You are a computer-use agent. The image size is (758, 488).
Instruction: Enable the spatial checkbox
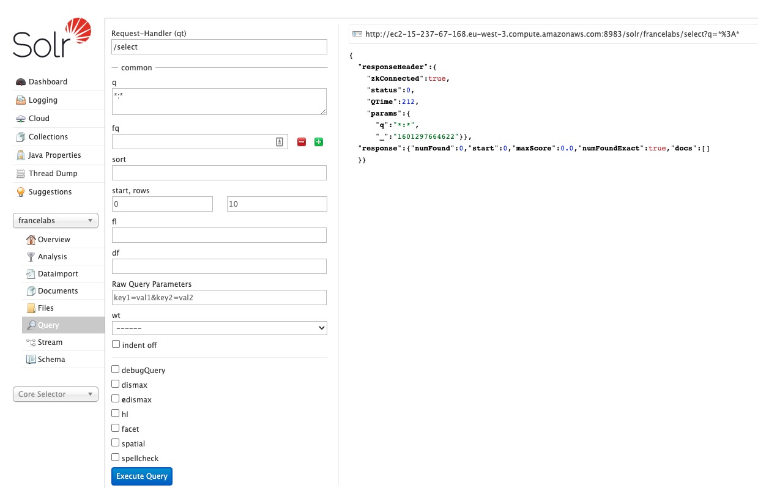pyautogui.click(x=116, y=443)
